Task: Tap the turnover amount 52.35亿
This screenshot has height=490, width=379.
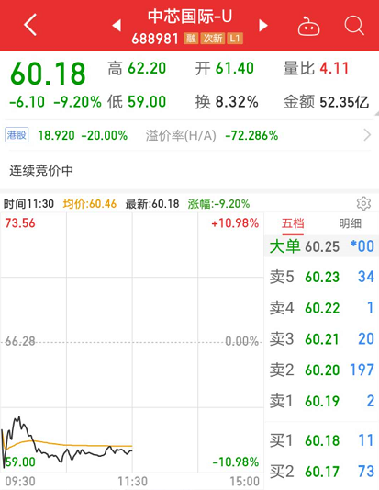Action: (344, 102)
